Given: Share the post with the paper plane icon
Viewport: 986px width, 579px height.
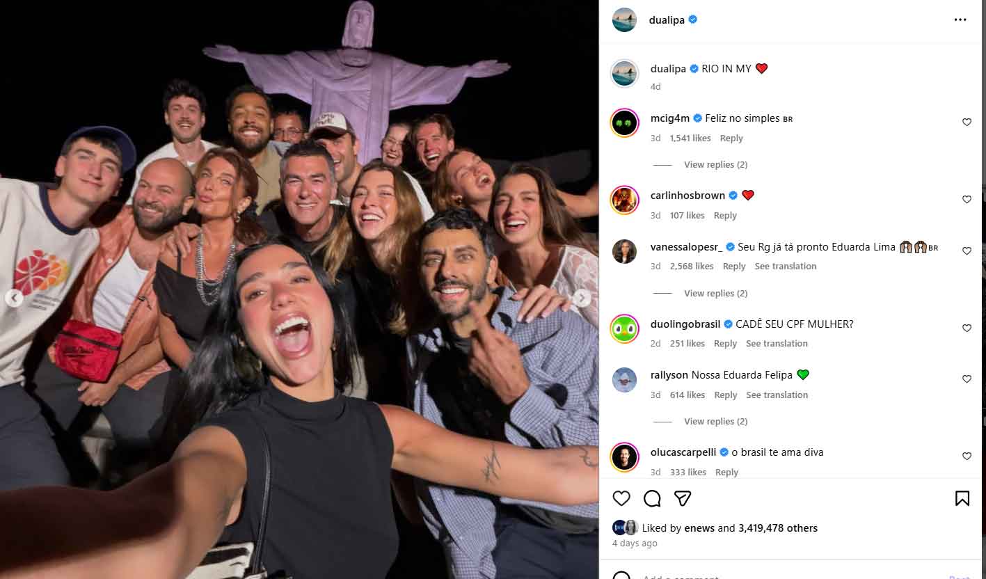Looking at the screenshot, I should click(683, 498).
